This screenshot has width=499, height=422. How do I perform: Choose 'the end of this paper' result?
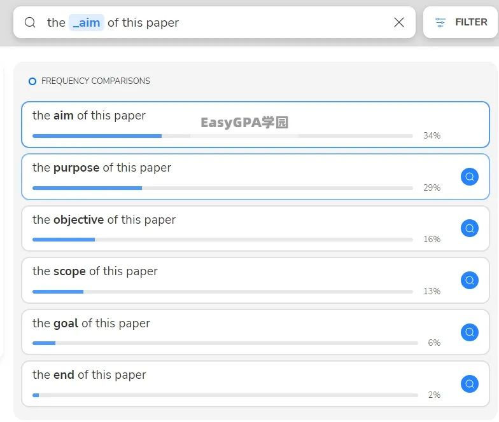tap(89, 375)
